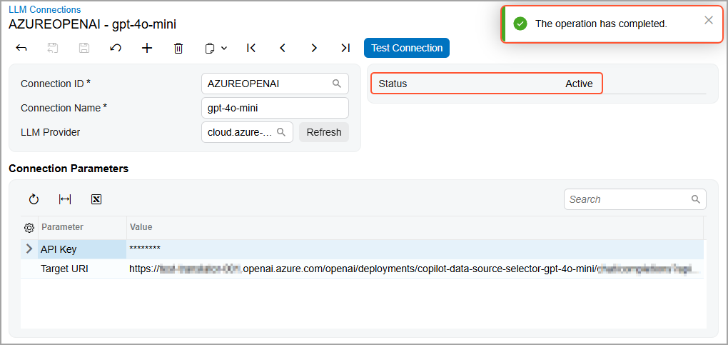Screen dimensions: 728x345
Task: Jump to the last record
Action: tap(345, 48)
